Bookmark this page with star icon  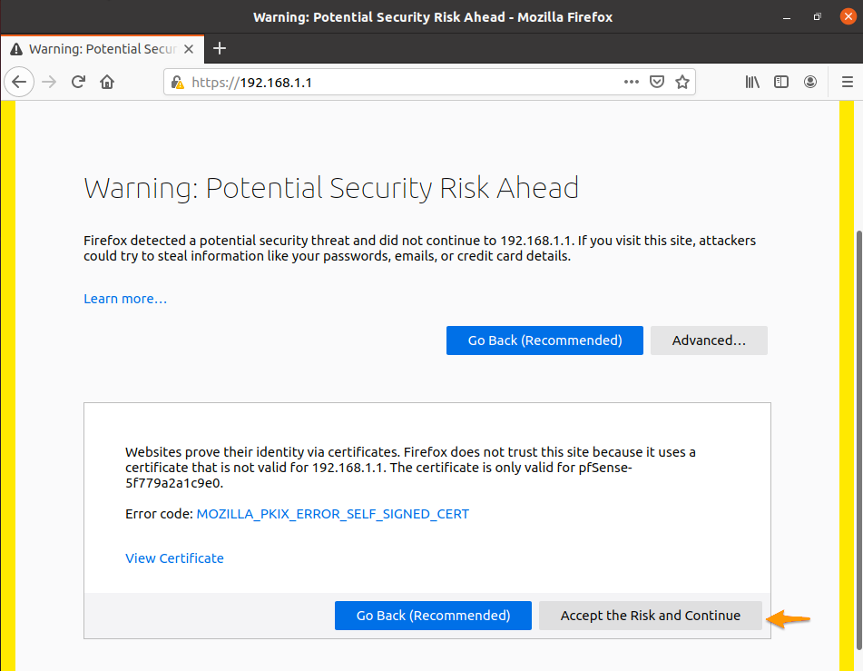[682, 82]
